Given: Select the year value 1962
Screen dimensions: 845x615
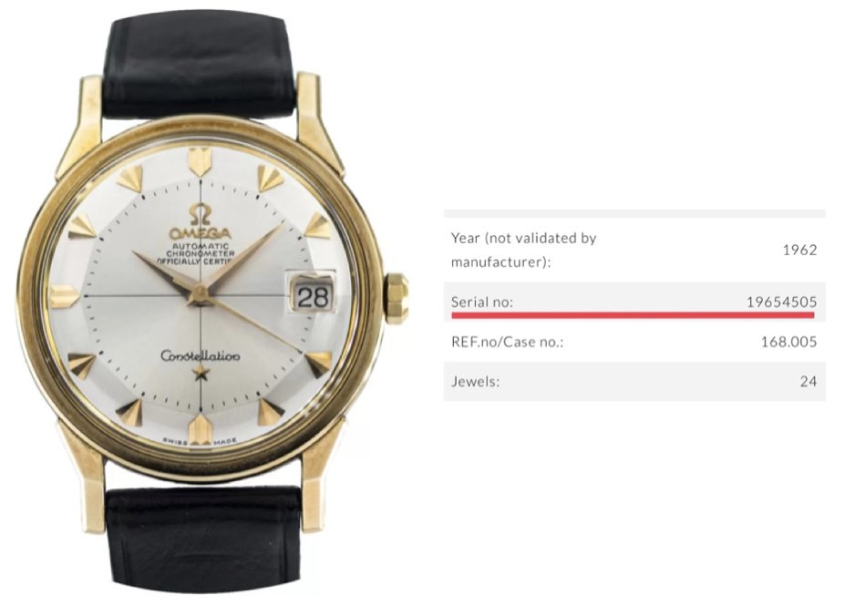Looking at the screenshot, I should [799, 250].
